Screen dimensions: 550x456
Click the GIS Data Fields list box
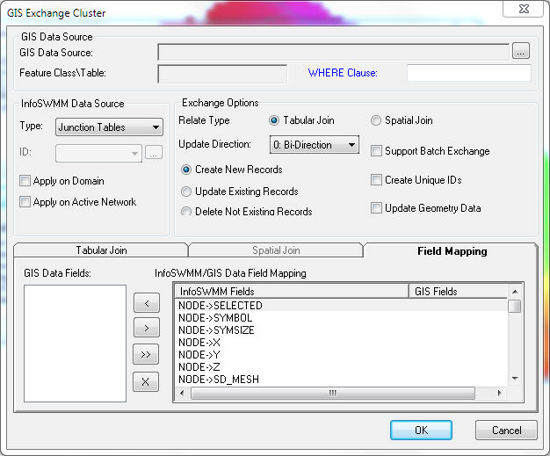coord(75,344)
